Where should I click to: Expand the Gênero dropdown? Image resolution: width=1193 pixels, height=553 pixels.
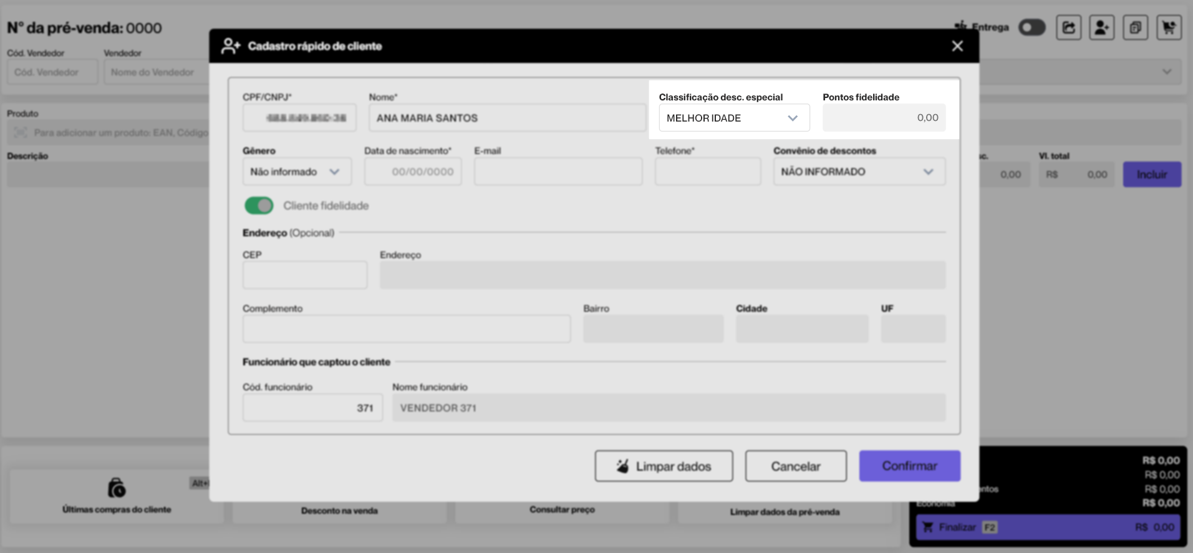(x=297, y=172)
